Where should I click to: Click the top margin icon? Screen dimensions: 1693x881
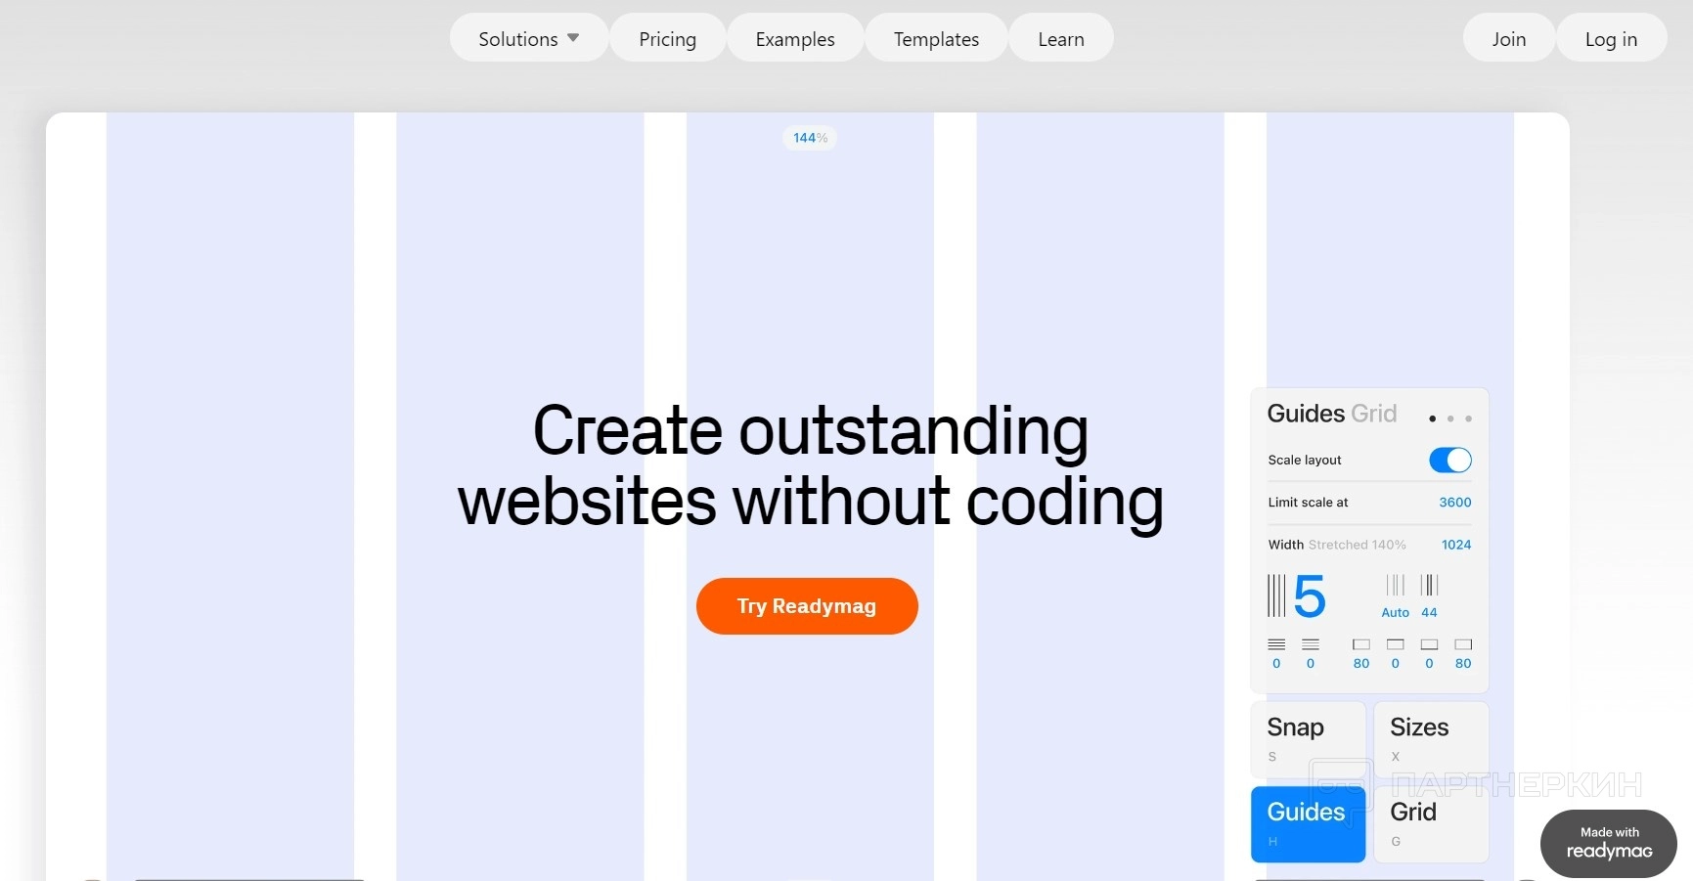1396,644
